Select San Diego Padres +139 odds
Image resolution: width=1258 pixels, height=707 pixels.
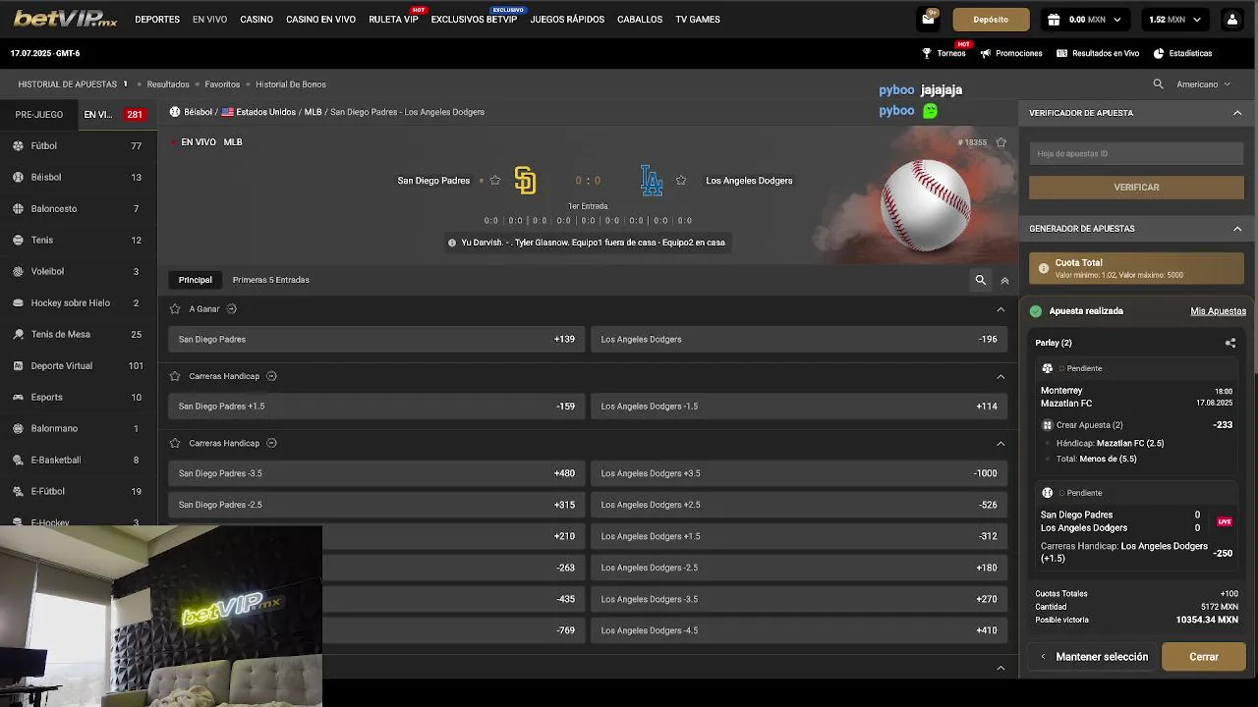[376, 340]
